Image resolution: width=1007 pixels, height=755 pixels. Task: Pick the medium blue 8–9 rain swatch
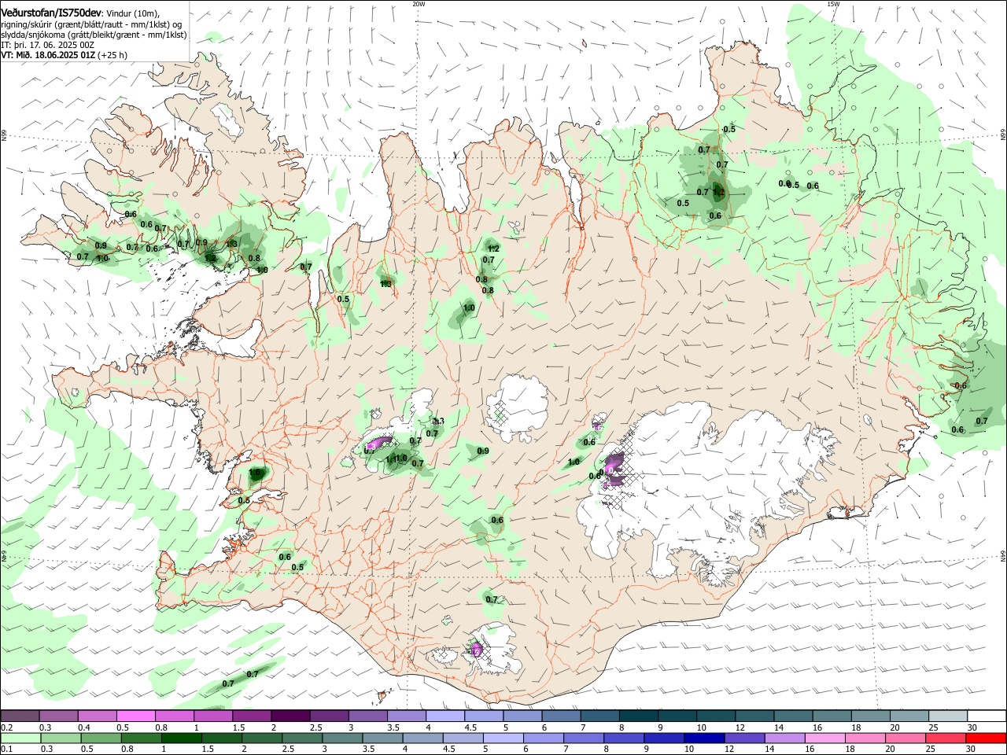click(x=623, y=738)
